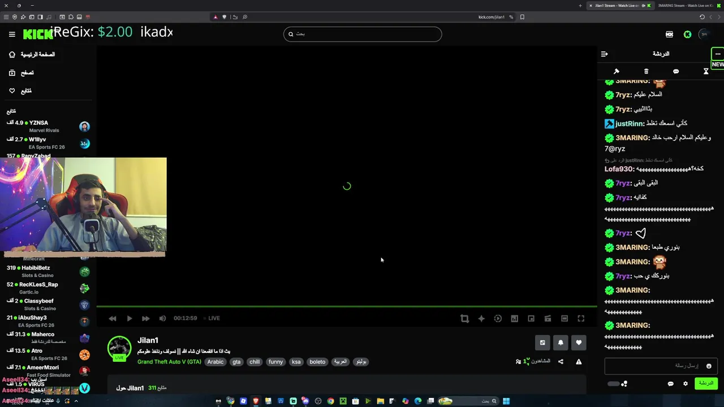The image size is (724, 407).
Task: Open the user profile avatar menu
Action: click(x=704, y=34)
